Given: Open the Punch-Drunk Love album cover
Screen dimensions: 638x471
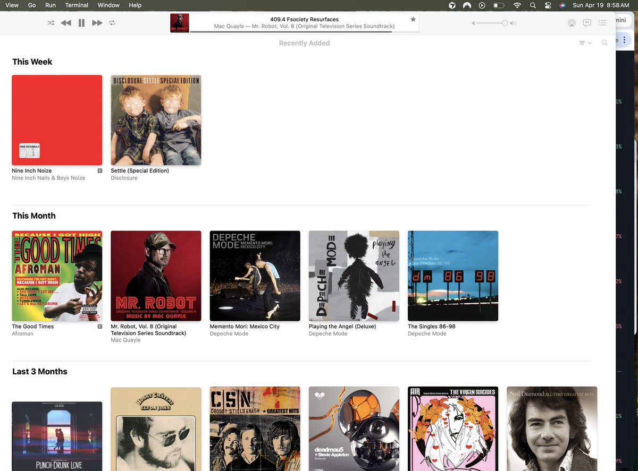Looking at the screenshot, I should [x=57, y=436].
